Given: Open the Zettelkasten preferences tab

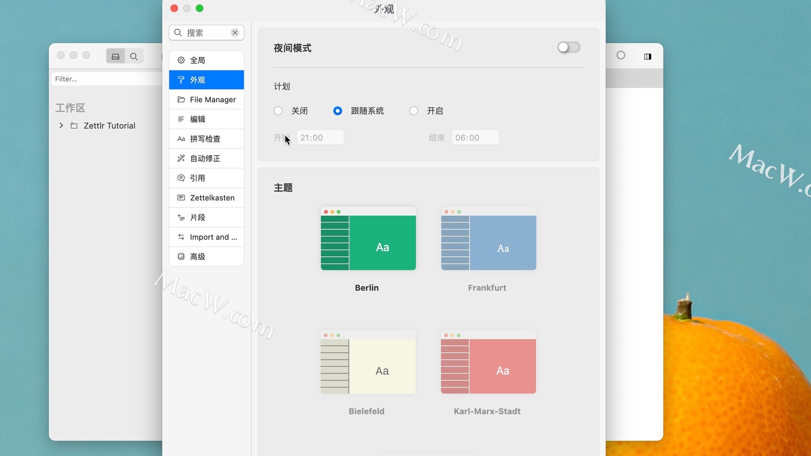Looking at the screenshot, I should coord(207,198).
